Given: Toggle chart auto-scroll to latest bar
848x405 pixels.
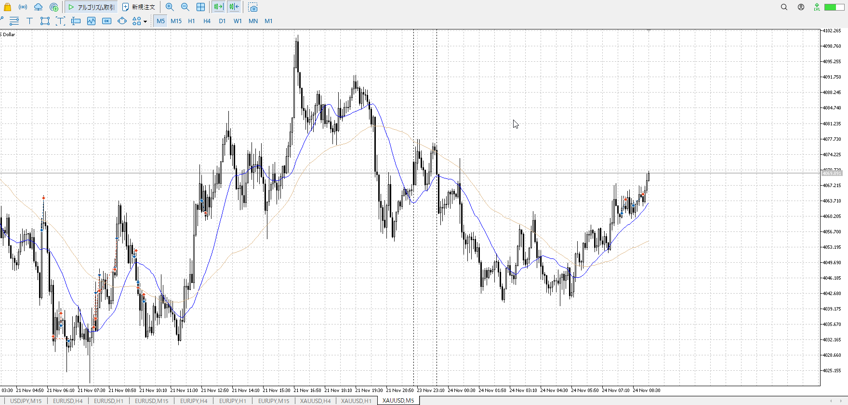Looking at the screenshot, I should click(x=219, y=7).
